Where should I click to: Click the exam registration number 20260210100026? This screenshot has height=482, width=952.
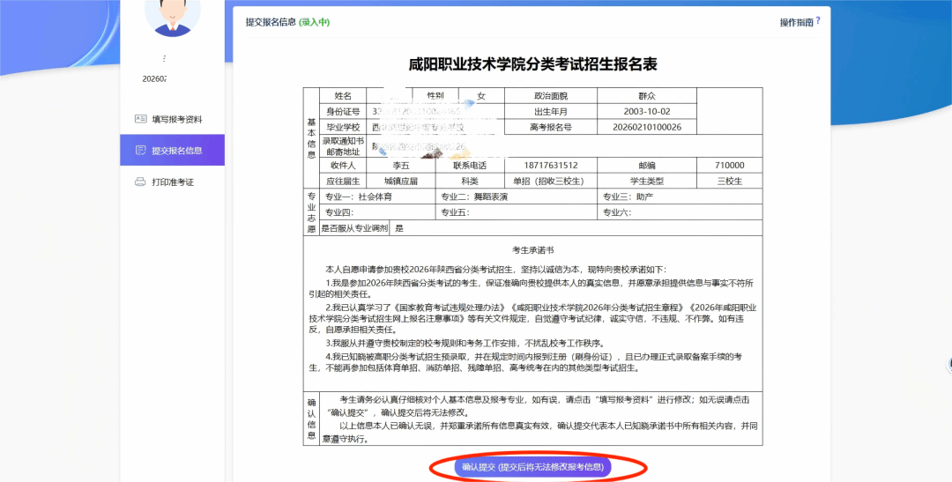tap(645, 128)
